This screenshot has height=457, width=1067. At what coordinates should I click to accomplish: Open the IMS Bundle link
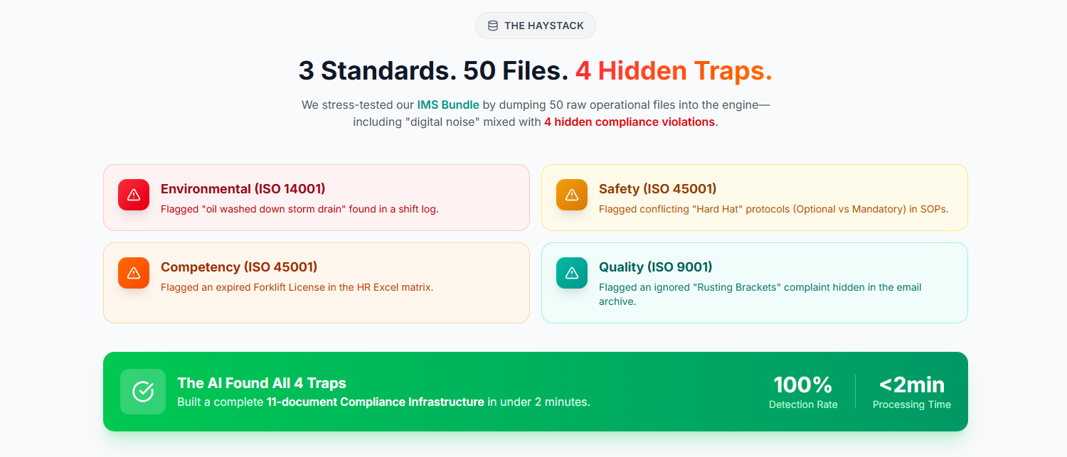[449, 104]
